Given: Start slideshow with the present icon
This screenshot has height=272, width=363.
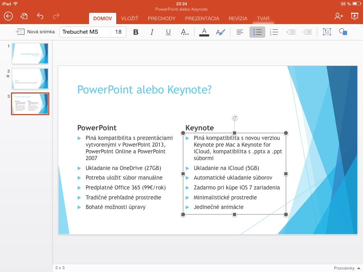Looking at the screenshot, I should tap(354, 16).
